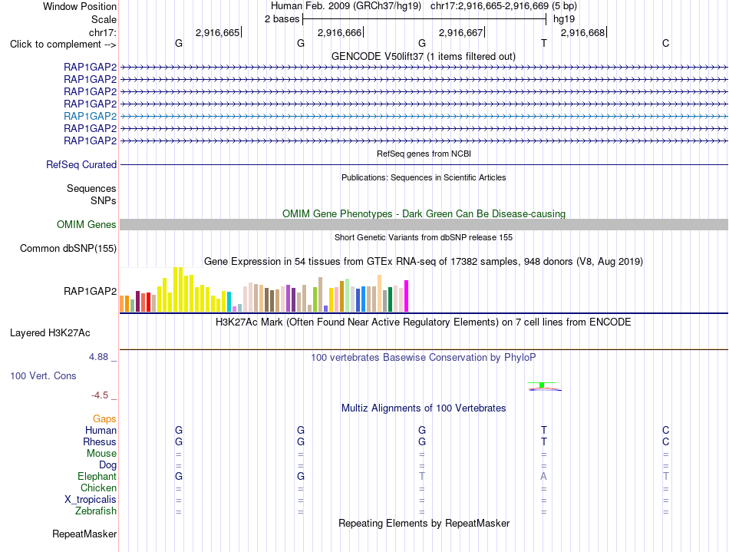Select the chr17: base position label
729x552 pixels.
[x=102, y=32]
